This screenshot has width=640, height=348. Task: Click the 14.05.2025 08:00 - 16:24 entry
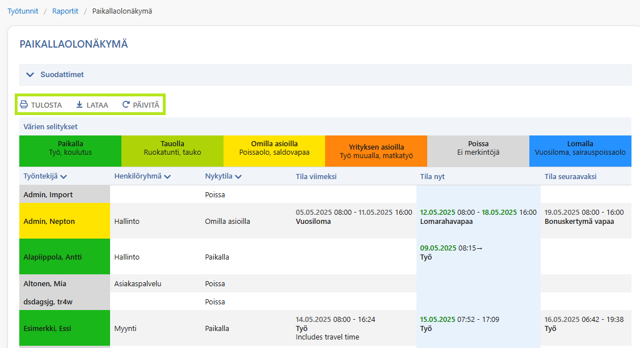pos(335,320)
